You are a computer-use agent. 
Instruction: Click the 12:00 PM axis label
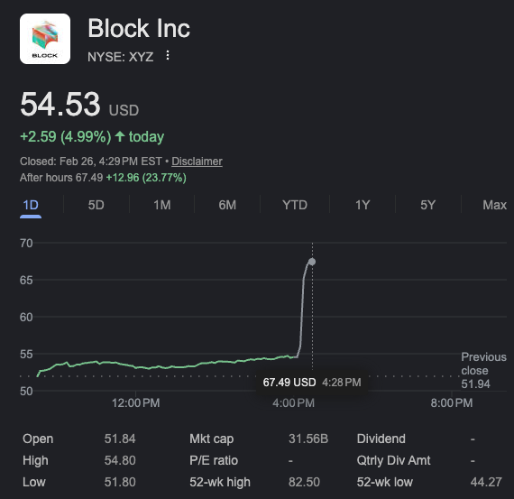point(135,402)
